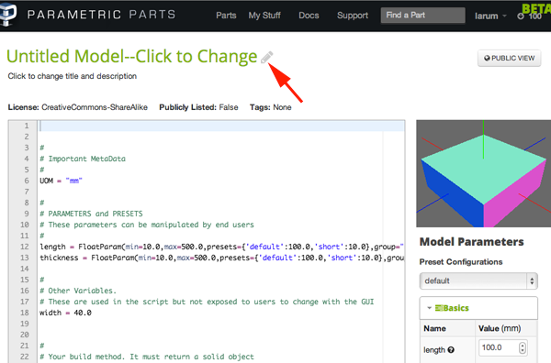Viewport: 551px width, 363px height.
Task: Click the PARAMETRIC PARTS brand text
Action: (x=101, y=15)
